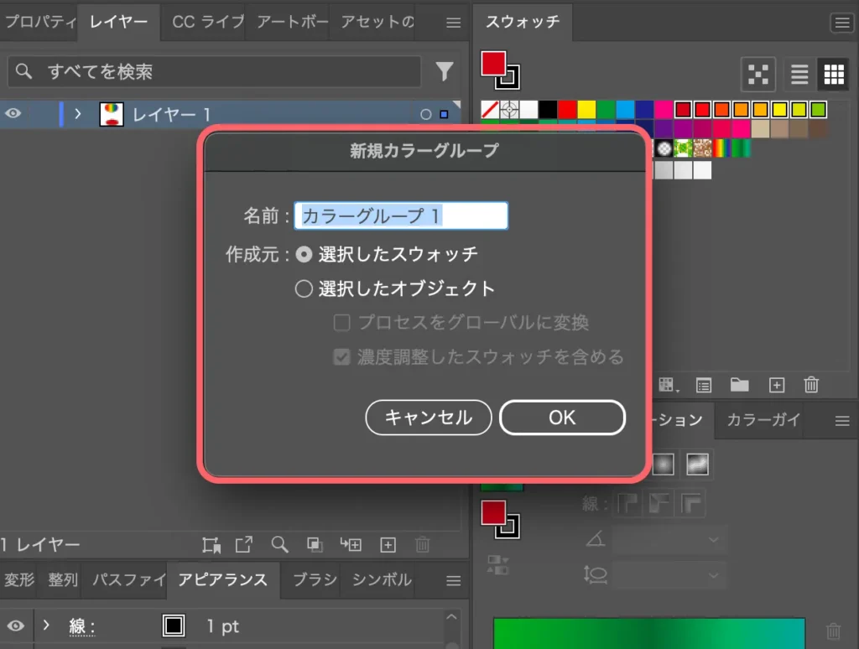Click the trash icon in the Swatches panel
Viewport: 859px width, 649px height.
click(x=810, y=385)
